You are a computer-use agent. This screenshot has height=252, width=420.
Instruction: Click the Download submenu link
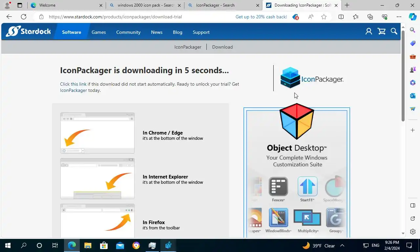pos(222,47)
